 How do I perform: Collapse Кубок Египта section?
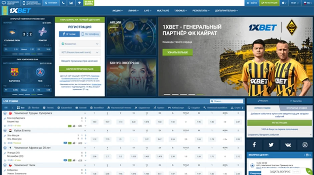tap(85, 130)
